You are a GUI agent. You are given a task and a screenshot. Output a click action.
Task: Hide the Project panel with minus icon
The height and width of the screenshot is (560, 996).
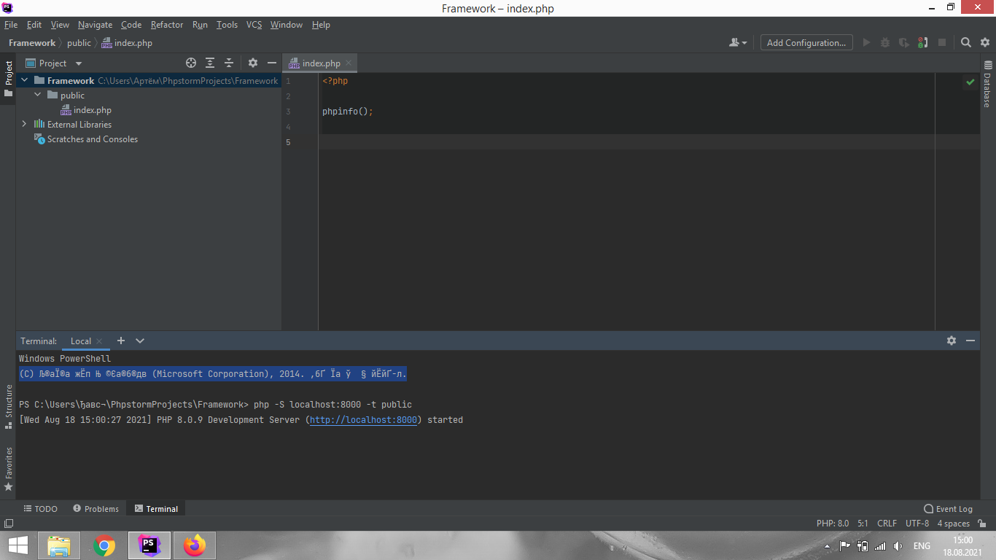[x=272, y=63]
